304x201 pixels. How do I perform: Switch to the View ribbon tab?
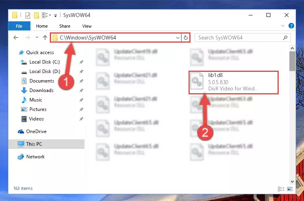[87, 26]
